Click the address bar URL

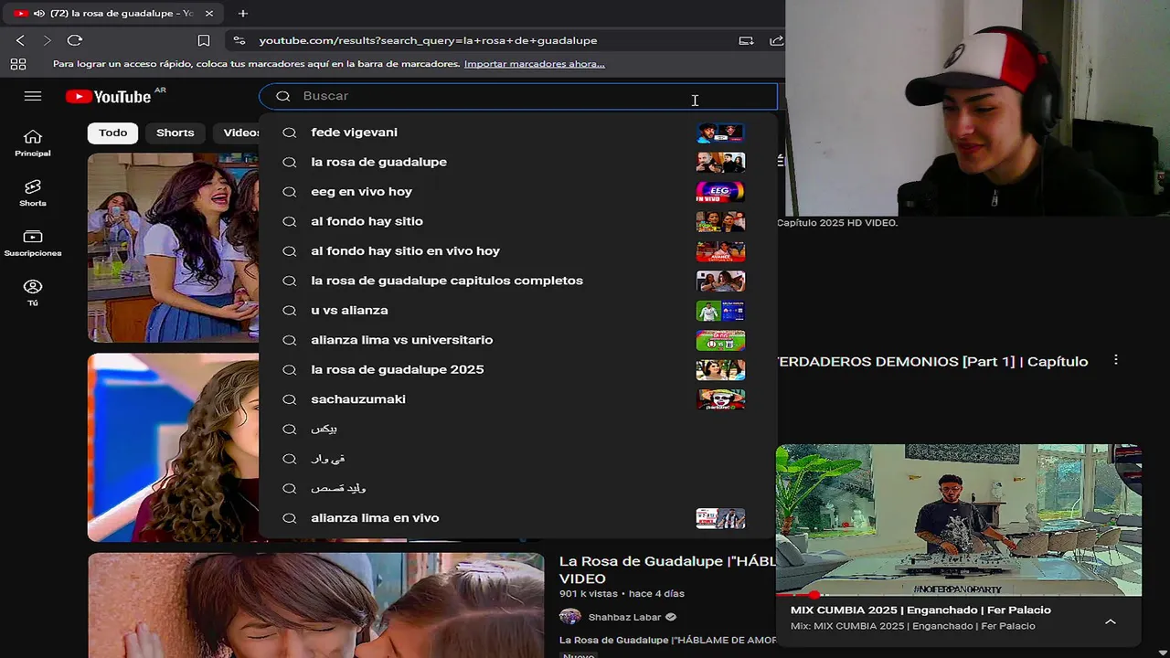click(428, 40)
